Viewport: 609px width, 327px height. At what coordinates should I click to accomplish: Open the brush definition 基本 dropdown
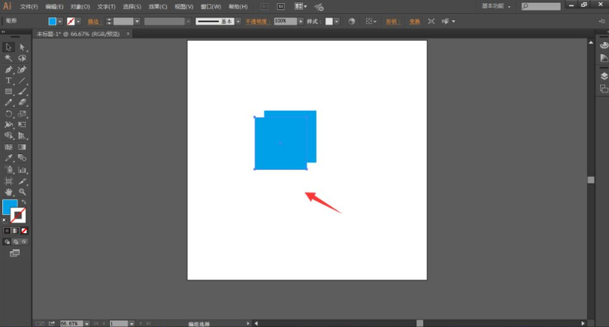(238, 21)
